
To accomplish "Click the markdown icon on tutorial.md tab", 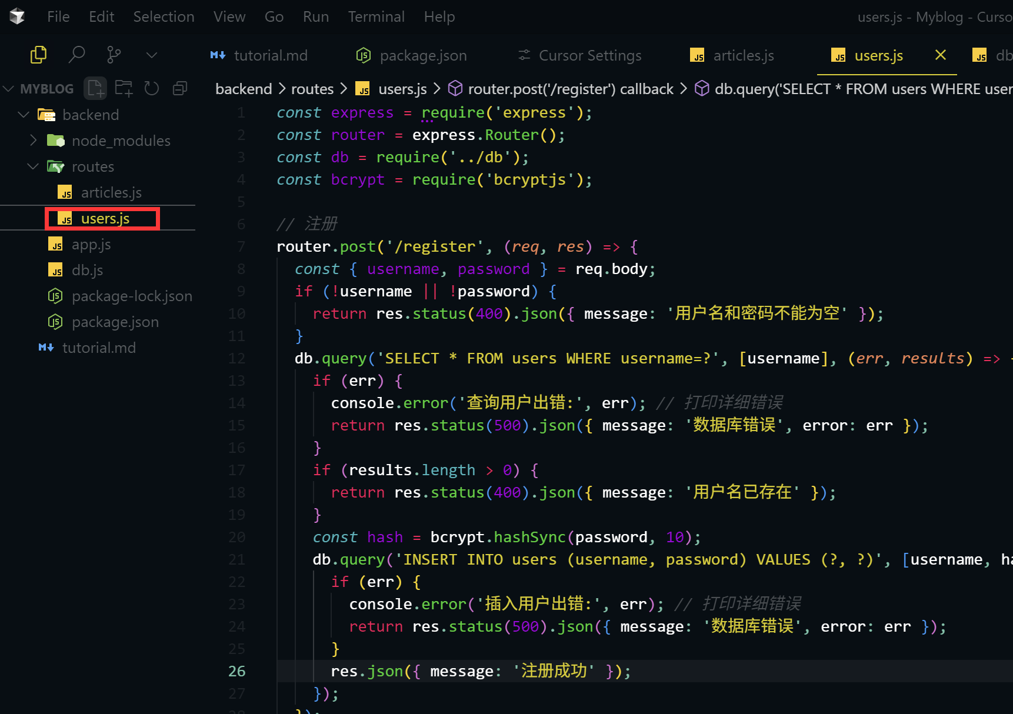I will [218, 55].
